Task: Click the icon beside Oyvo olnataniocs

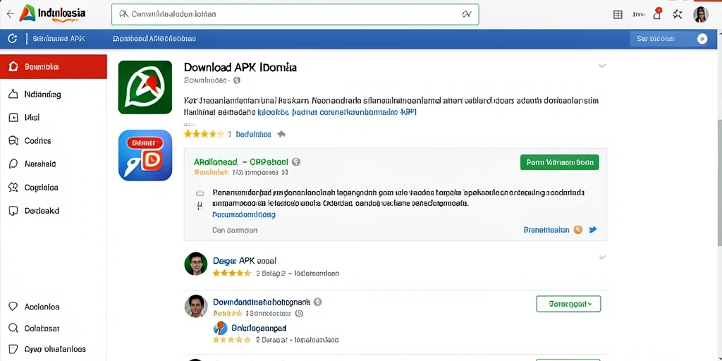Action: point(13,349)
